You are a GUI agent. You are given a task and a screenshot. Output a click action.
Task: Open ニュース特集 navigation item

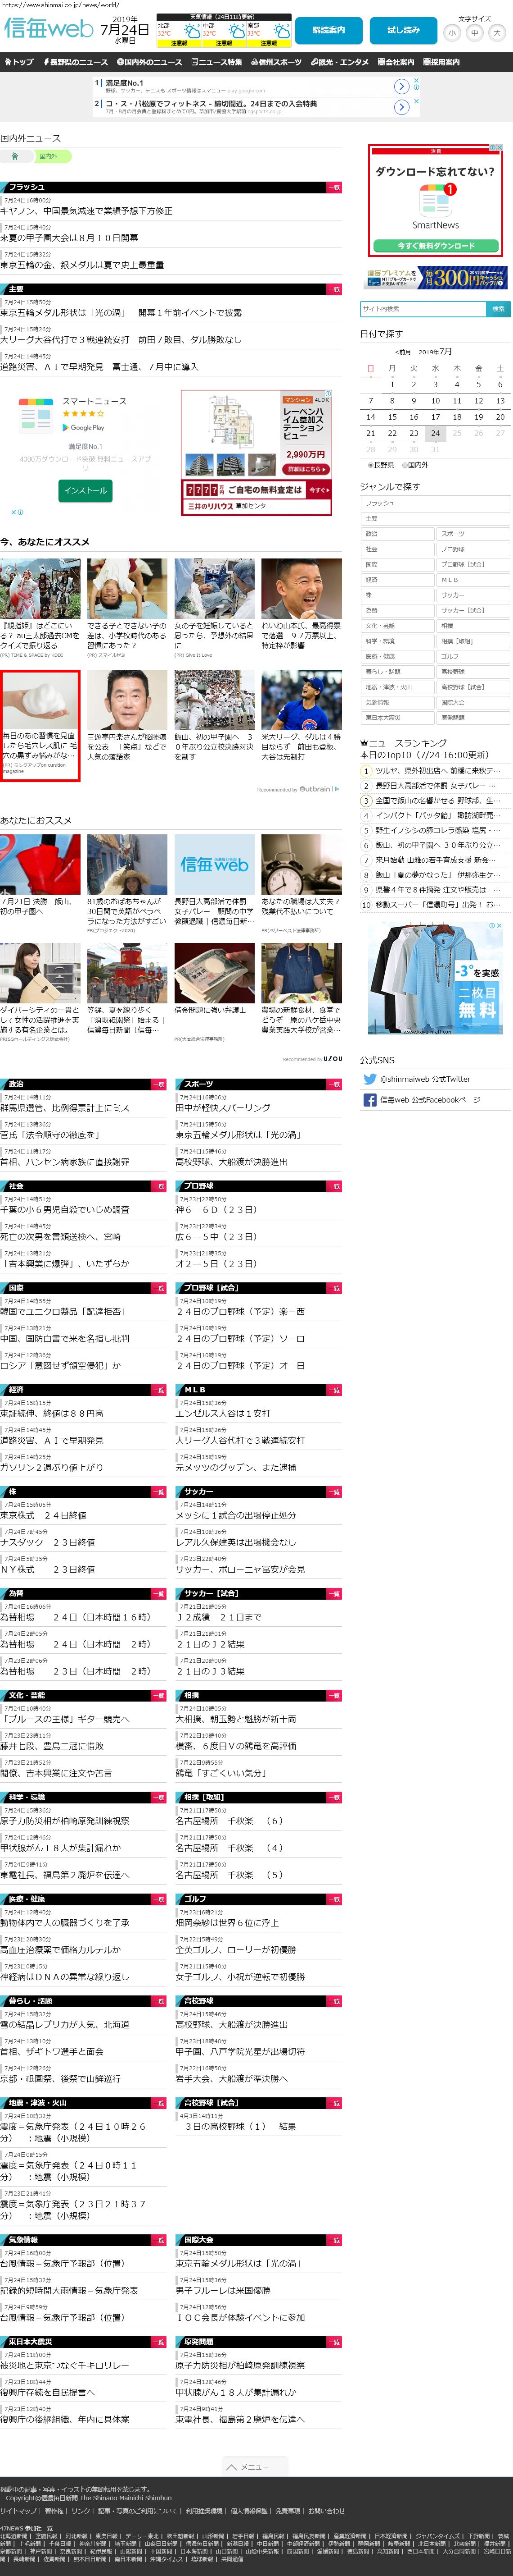[x=216, y=62]
